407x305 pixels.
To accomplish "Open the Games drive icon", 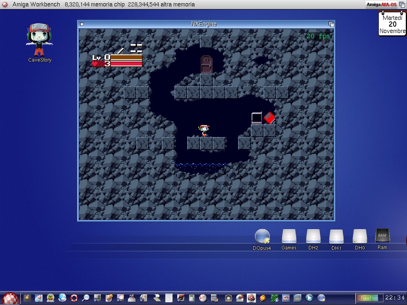I will 289,237.
